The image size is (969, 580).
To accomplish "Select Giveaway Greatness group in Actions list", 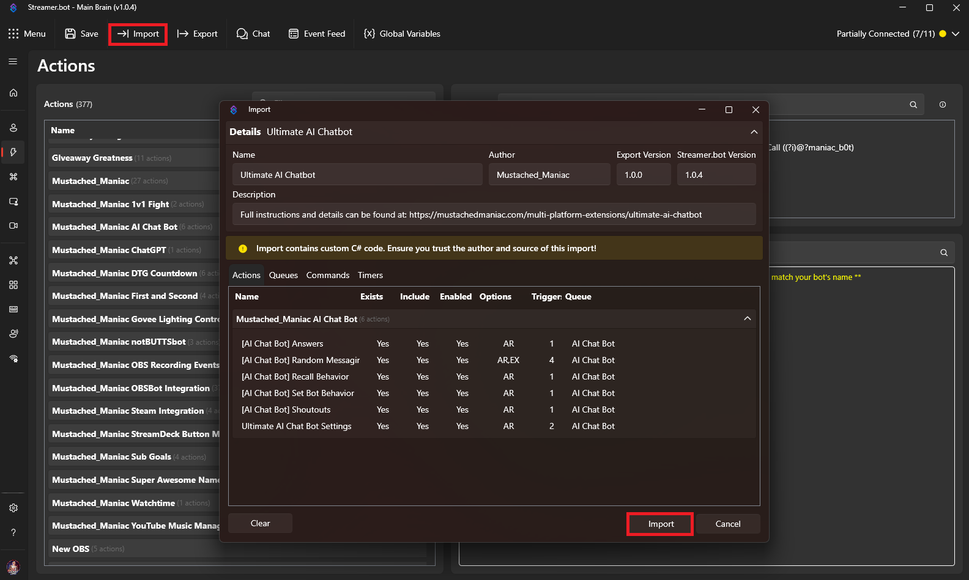I will (x=134, y=158).
